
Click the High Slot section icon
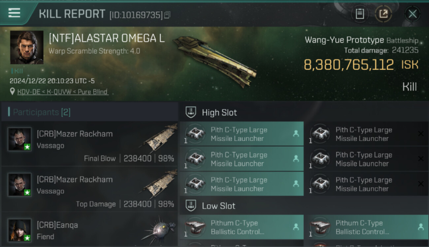(191, 112)
